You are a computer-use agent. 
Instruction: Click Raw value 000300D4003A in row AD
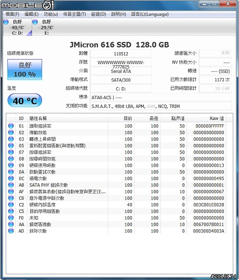[x=209, y=231]
